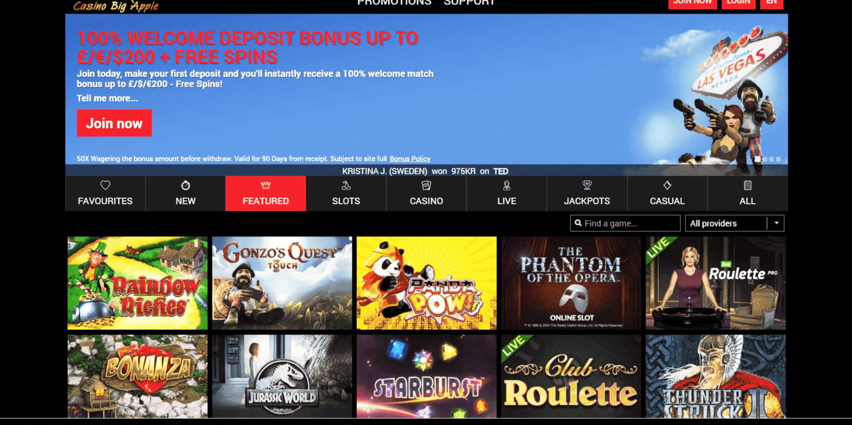Open the Bonus Policy link

point(410,159)
